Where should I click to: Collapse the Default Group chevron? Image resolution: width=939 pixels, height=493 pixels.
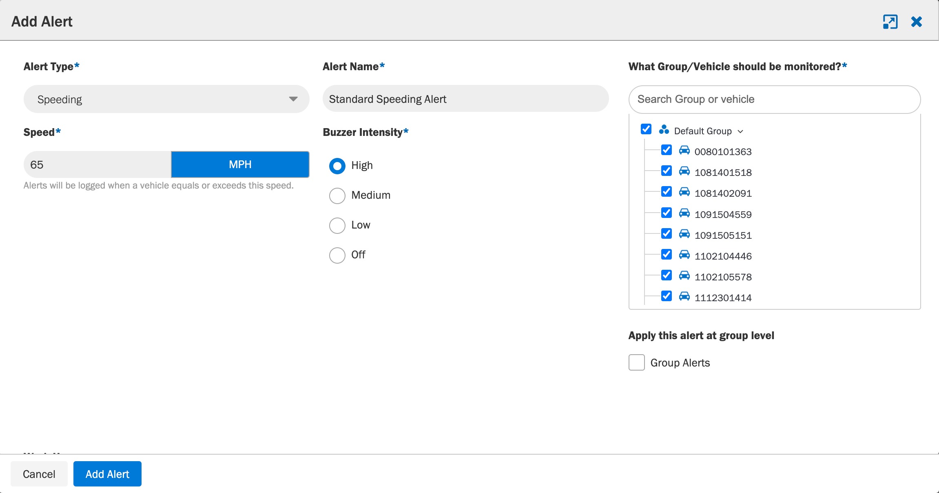click(x=740, y=131)
